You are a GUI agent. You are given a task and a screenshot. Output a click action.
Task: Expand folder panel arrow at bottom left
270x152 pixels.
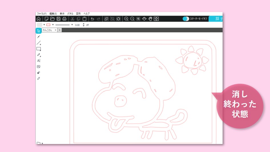coord(42,143)
